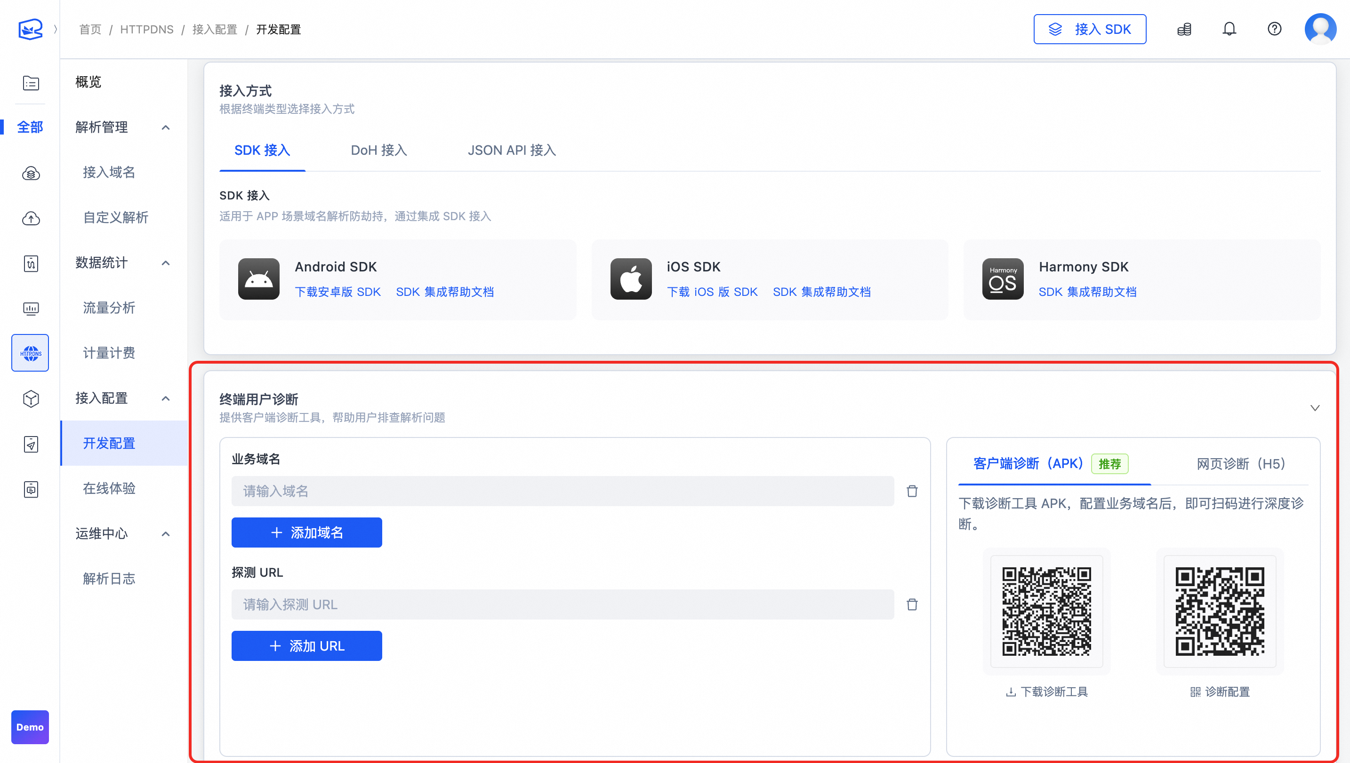Open the 下载安卓版 SDK link
The image size is (1350, 763).
337,292
